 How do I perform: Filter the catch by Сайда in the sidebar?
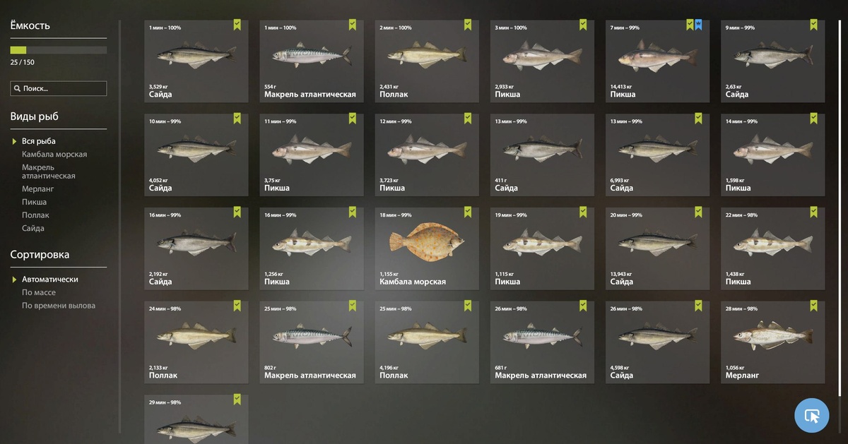pos(33,229)
